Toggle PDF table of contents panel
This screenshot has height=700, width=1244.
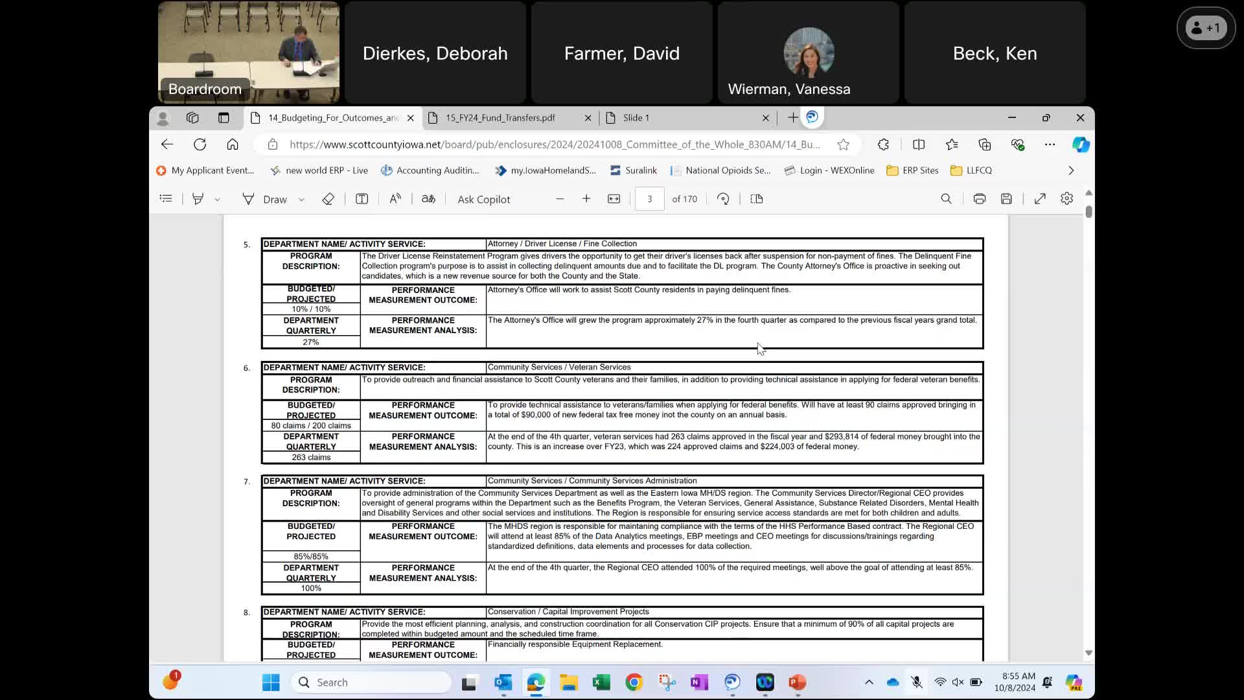166,199
